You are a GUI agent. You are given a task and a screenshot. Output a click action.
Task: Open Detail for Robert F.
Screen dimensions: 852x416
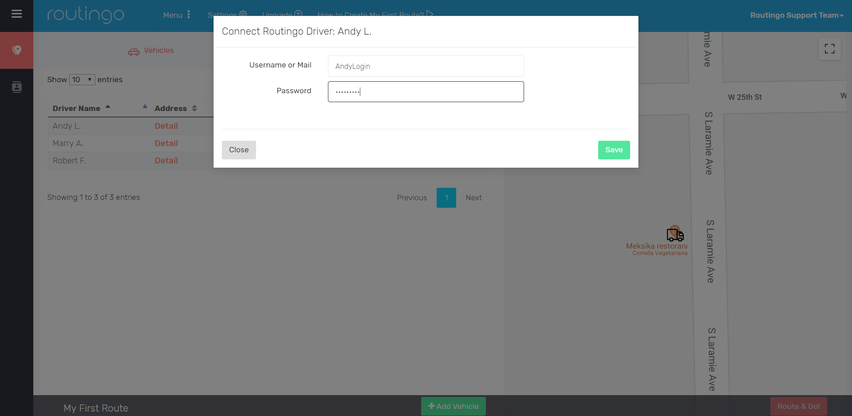(x=166, y=161)
